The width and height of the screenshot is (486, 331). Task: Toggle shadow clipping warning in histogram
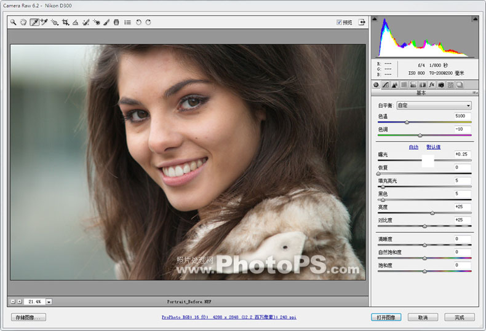[x=375, y=19]
